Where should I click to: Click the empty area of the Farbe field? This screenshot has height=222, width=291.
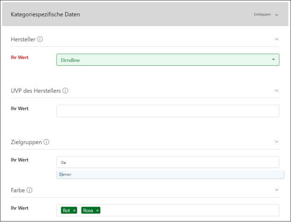[187, 210]
